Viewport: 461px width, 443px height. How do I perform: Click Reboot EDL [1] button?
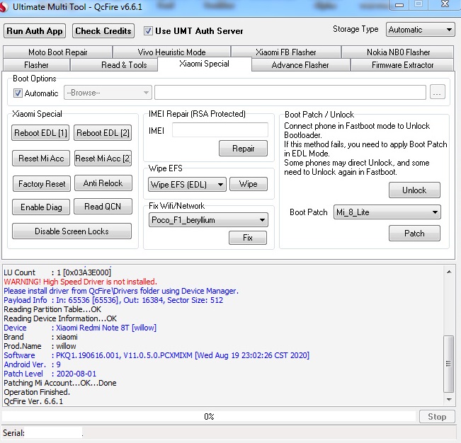point(40,133)
